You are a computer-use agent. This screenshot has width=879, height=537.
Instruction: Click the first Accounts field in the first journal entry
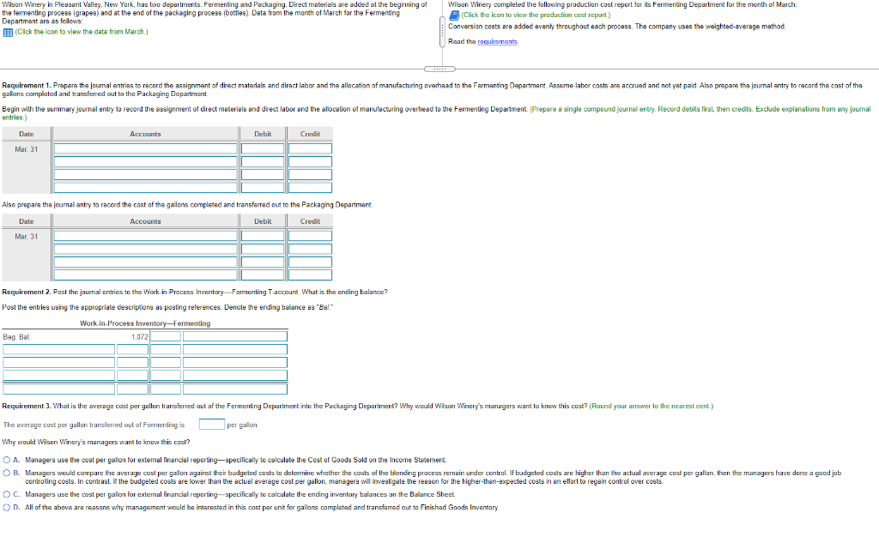click(x=146, y=148)
